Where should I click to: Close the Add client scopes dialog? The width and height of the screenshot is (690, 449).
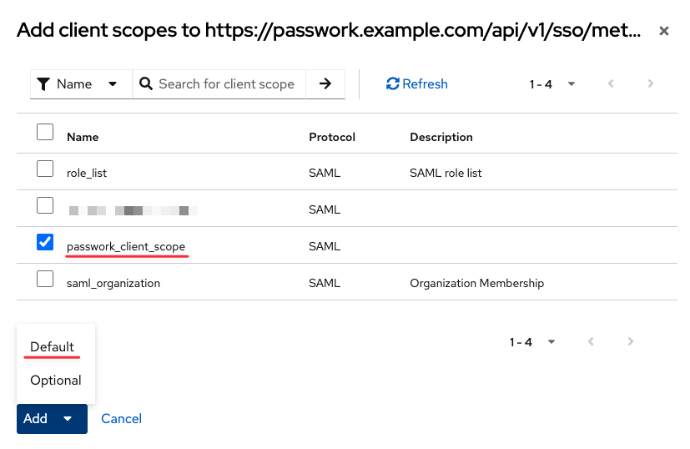664,32
